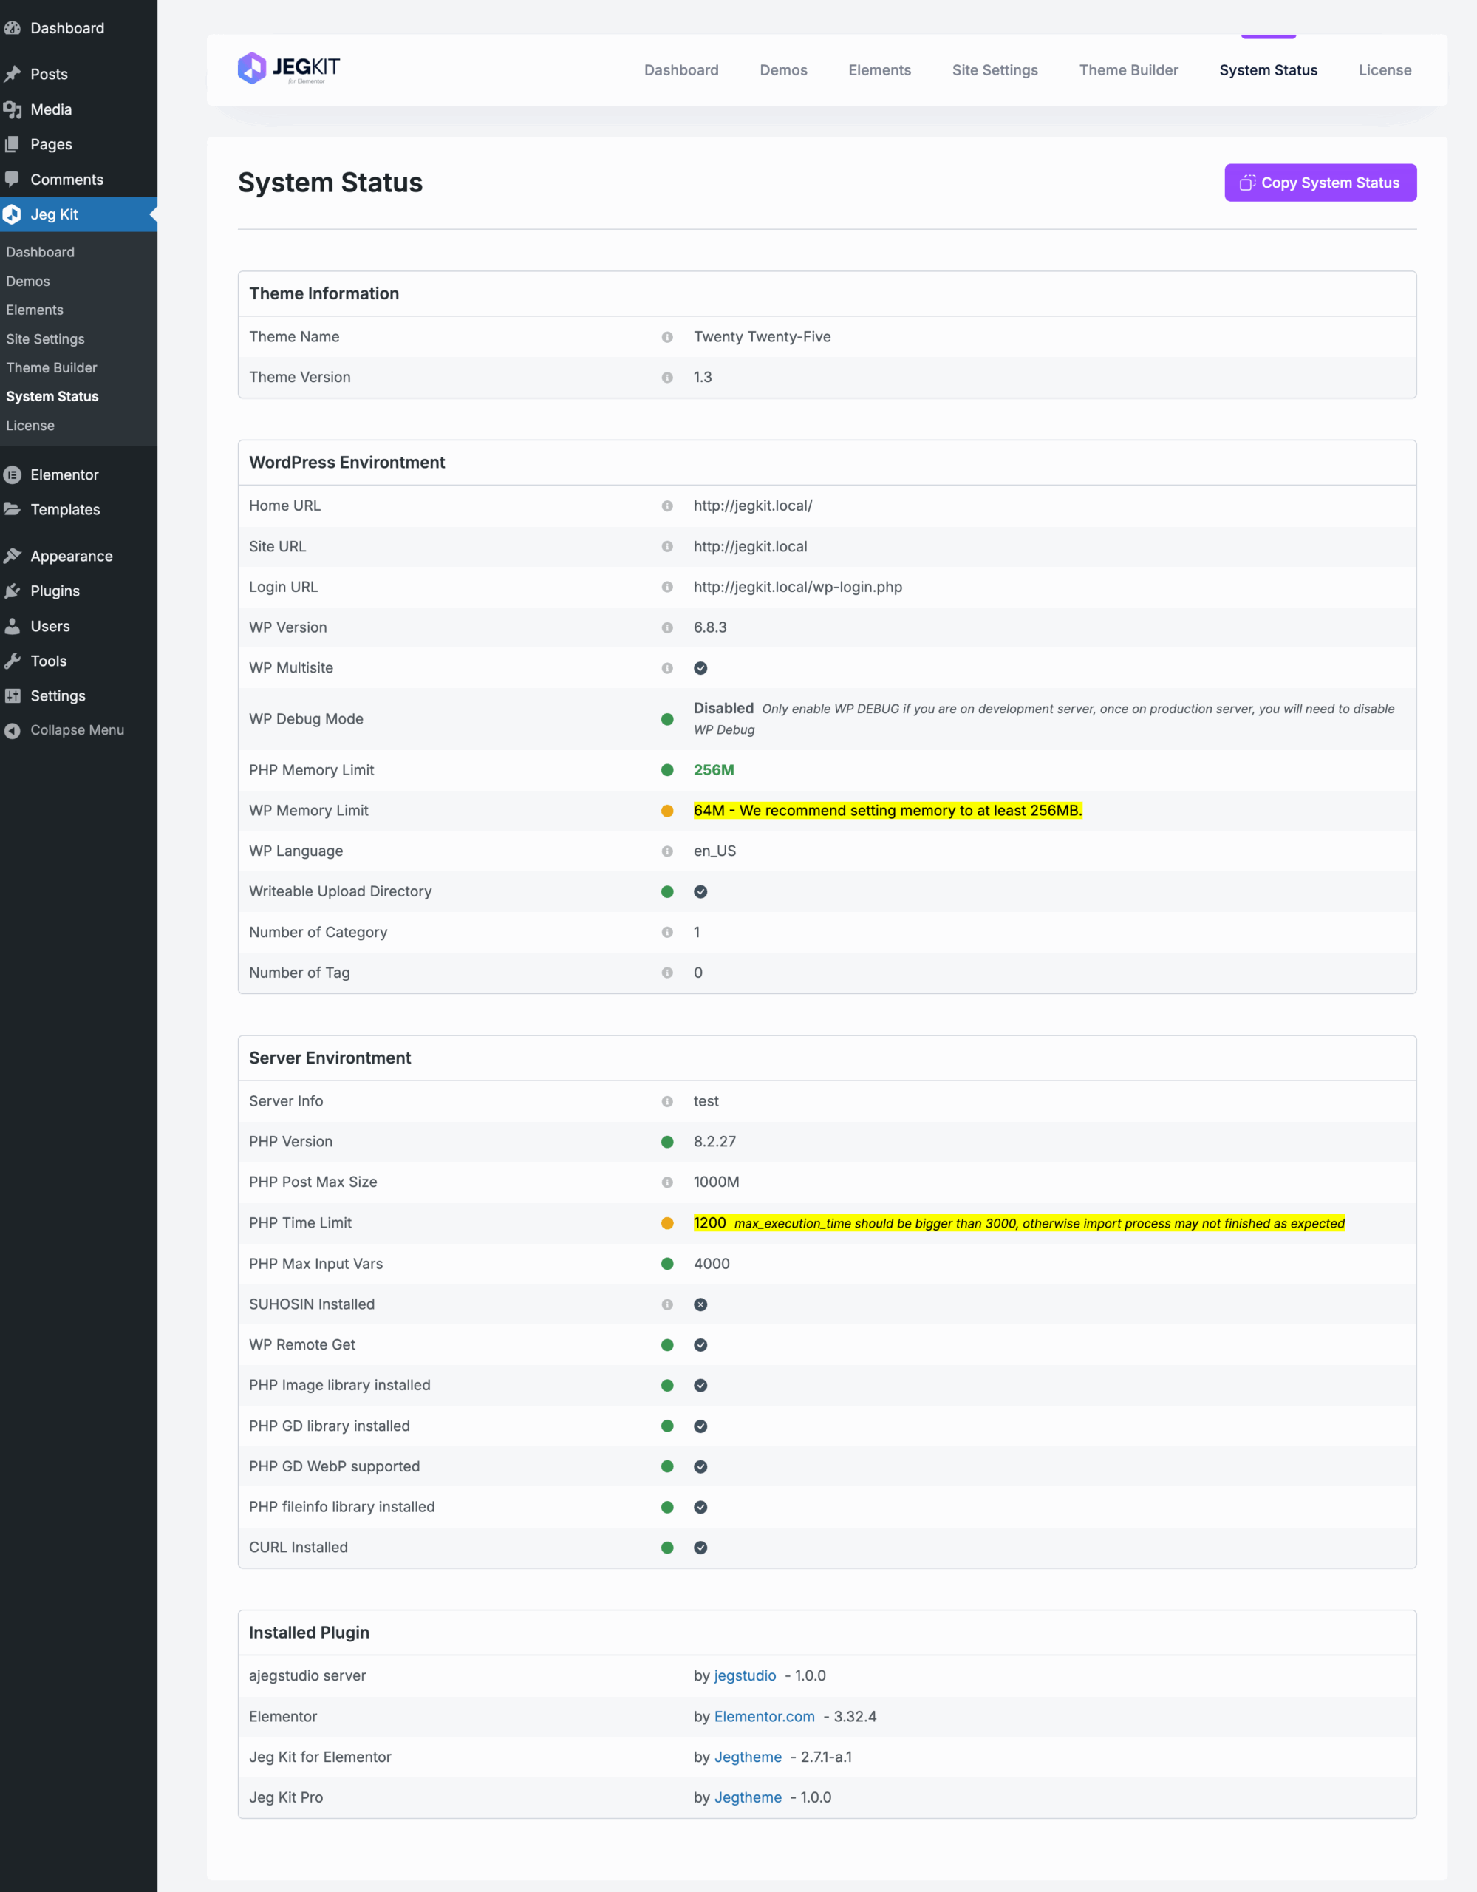Expand the Settings sidebar menu
This screenshot has width=1477, height=1892.
57,695
